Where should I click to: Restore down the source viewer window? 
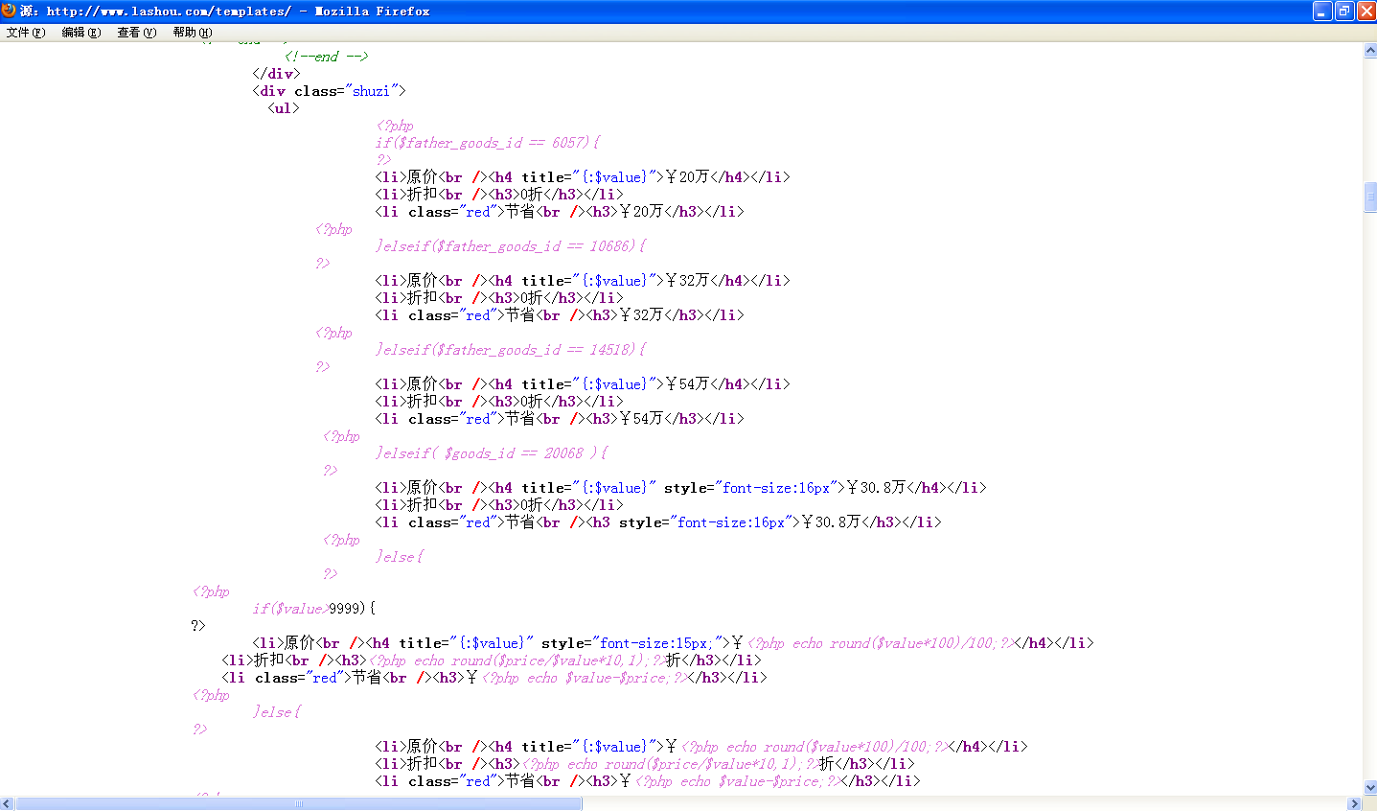pyautogui.click(x=1344, y=11)
